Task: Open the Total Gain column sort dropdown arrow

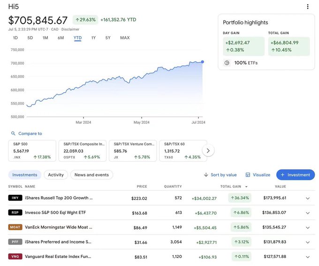Action: coord(246,186)
